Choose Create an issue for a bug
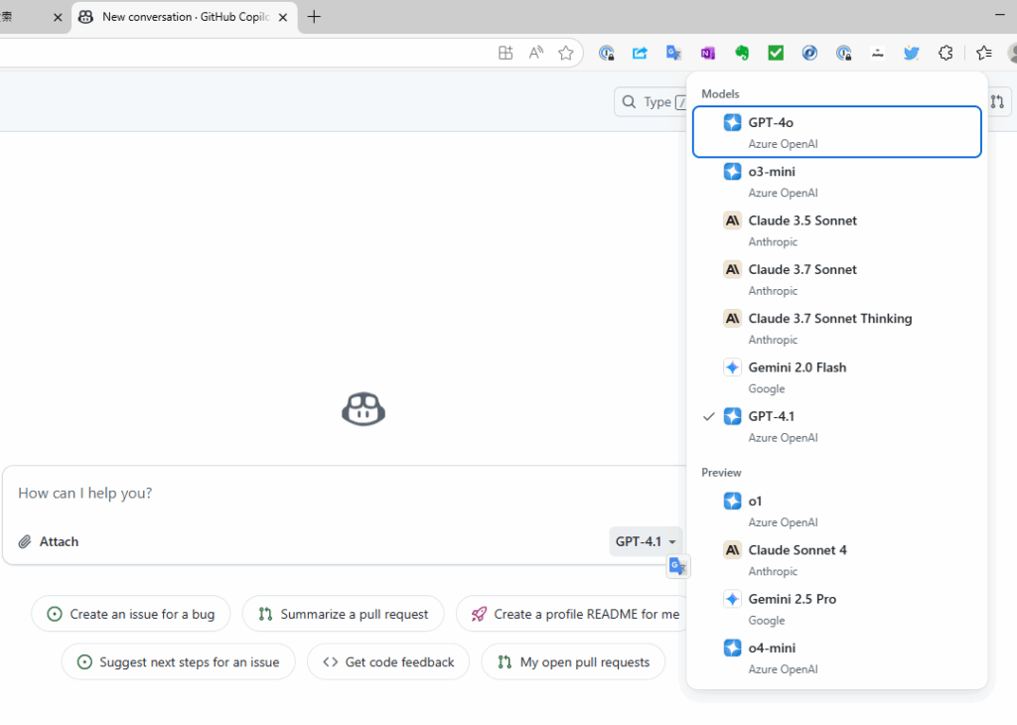Screen dimensions: 1017x725 tap(131, 614)
